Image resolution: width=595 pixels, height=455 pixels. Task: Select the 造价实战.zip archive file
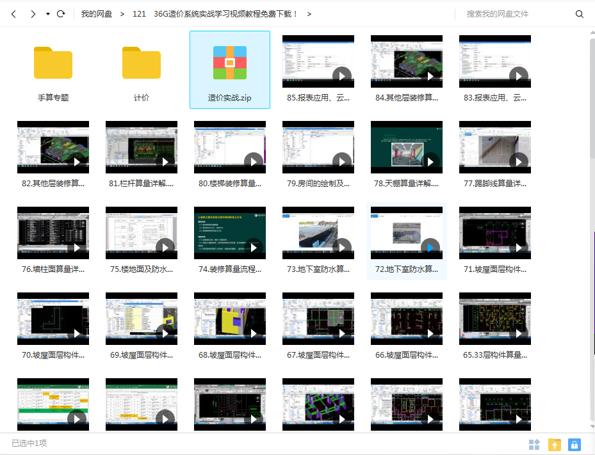[230, 70]
